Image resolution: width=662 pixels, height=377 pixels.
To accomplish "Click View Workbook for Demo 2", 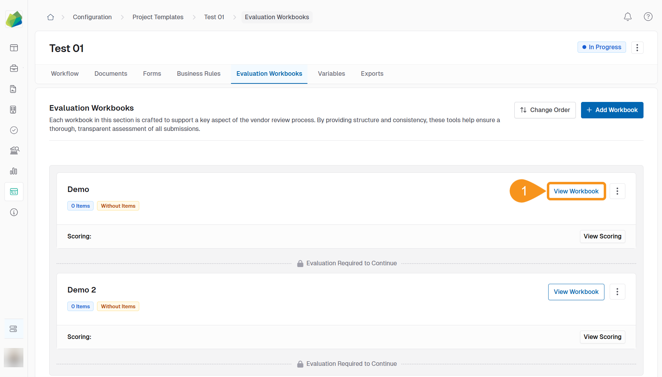I will pos(576,292).
